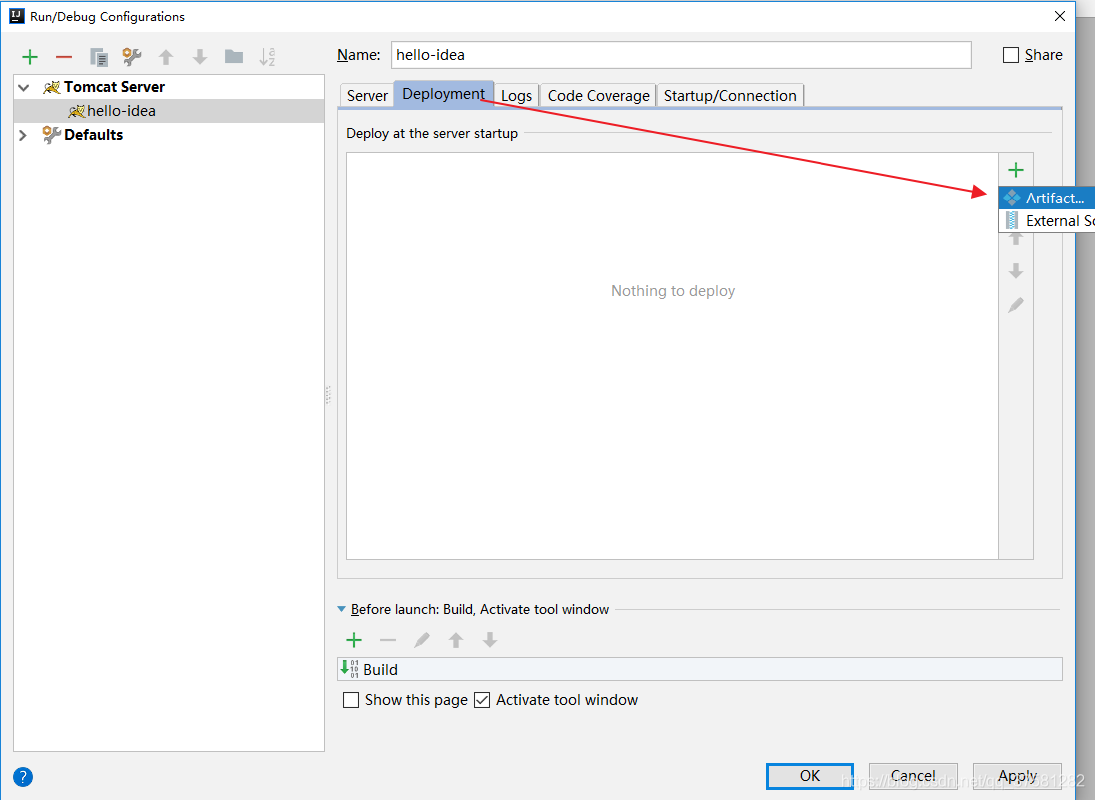Switch to the Server tab
Screen dimensions: 1095x800
tap(367, 96)
